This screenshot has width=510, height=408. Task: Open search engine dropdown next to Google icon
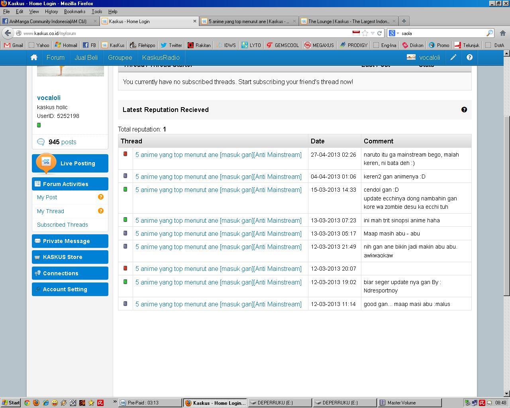coord(398,33)
